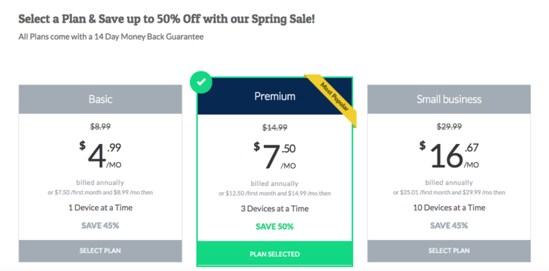
Task: Click the crossed-out $29.99 price
Action: tap(449, 126)
